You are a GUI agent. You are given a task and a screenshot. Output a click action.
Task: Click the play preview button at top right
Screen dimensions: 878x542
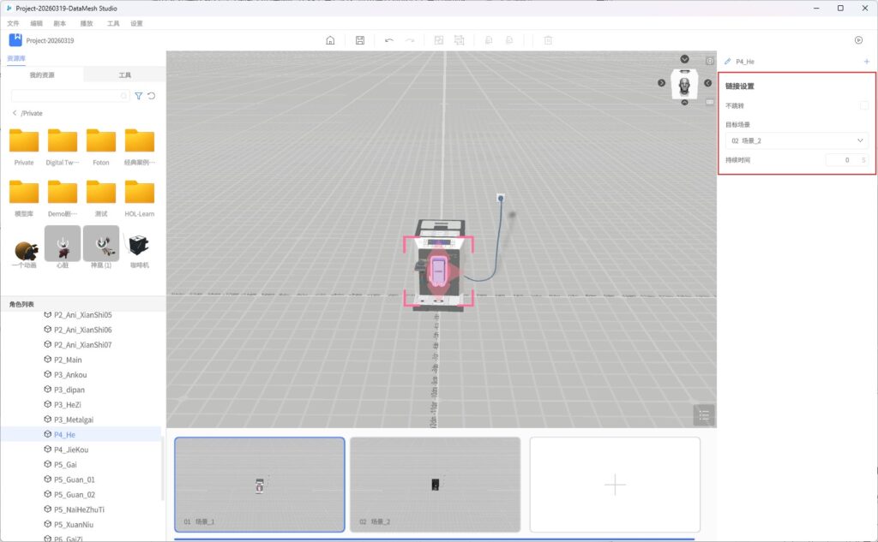tap(858, 40)
